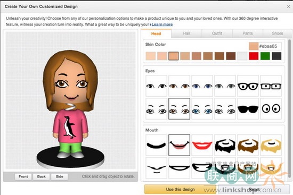This screenshot has height=195, width=293.
Task: Pick the blue eyes in the top row
Action: coord(202,86)
